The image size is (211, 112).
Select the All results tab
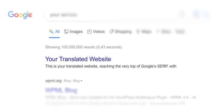pyautogui.click(x=54, y=32)
